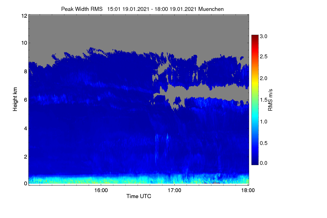Click the height tick label 12
This screenshot has width=327, height=218.
pyautogui.click(x=24, y=16)
